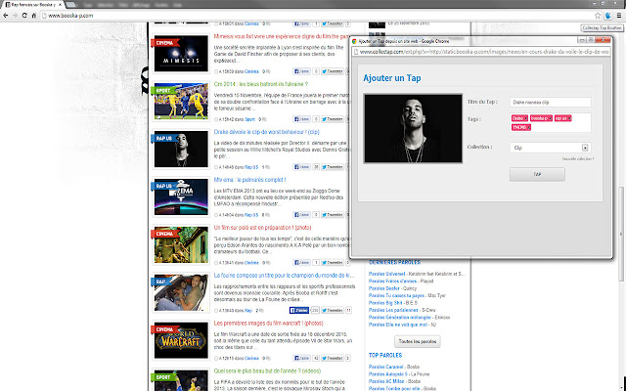
Task: Click the popup window URL bar
Action: click(481, 52)
